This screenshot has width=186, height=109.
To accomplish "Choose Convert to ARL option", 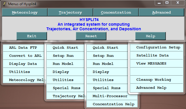I will tap(24, 56).
